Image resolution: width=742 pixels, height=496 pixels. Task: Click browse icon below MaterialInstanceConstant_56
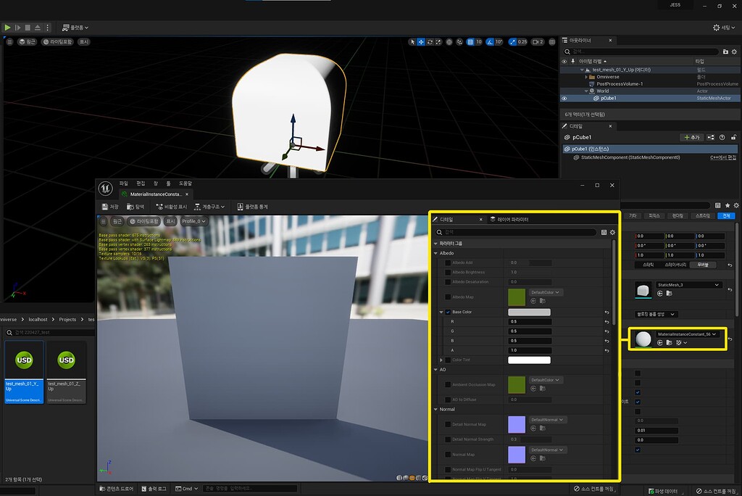pyautogui.click(x=669, y=343)
